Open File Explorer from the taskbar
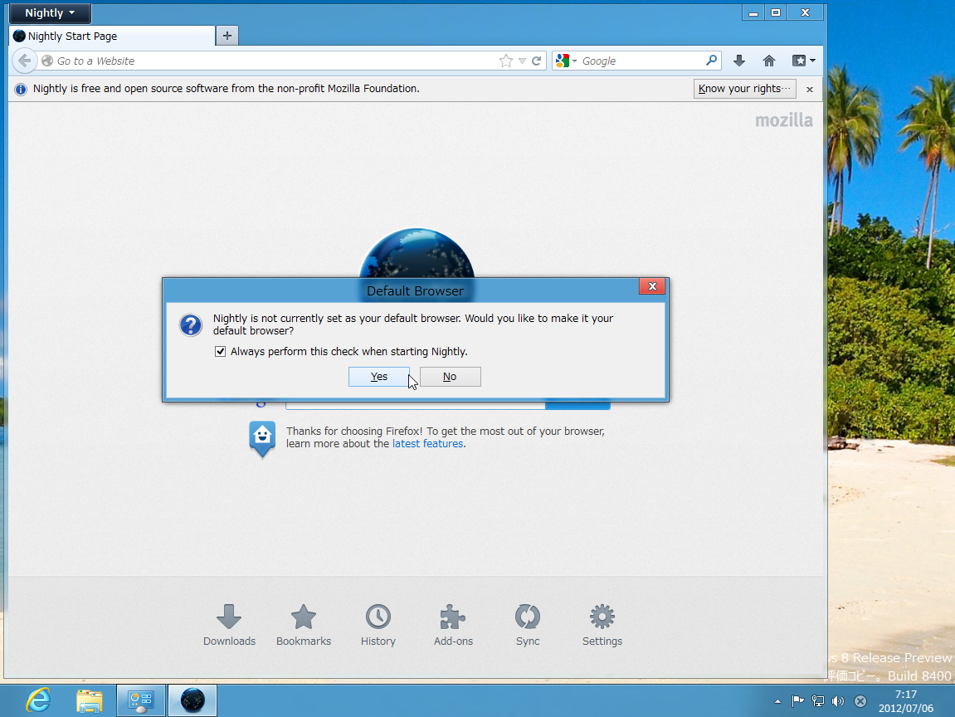 pos(90,700)
